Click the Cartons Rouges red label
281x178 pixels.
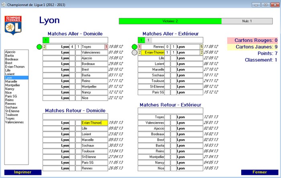252,40
